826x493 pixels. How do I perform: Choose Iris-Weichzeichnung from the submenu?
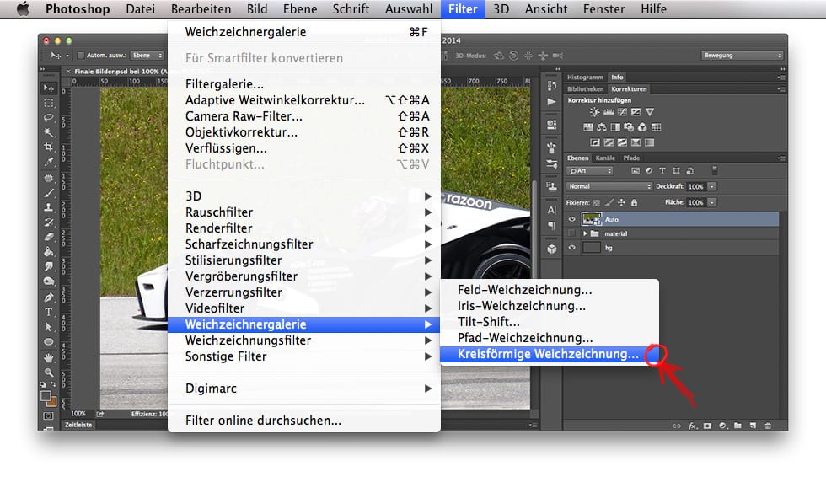click(550, 306)
